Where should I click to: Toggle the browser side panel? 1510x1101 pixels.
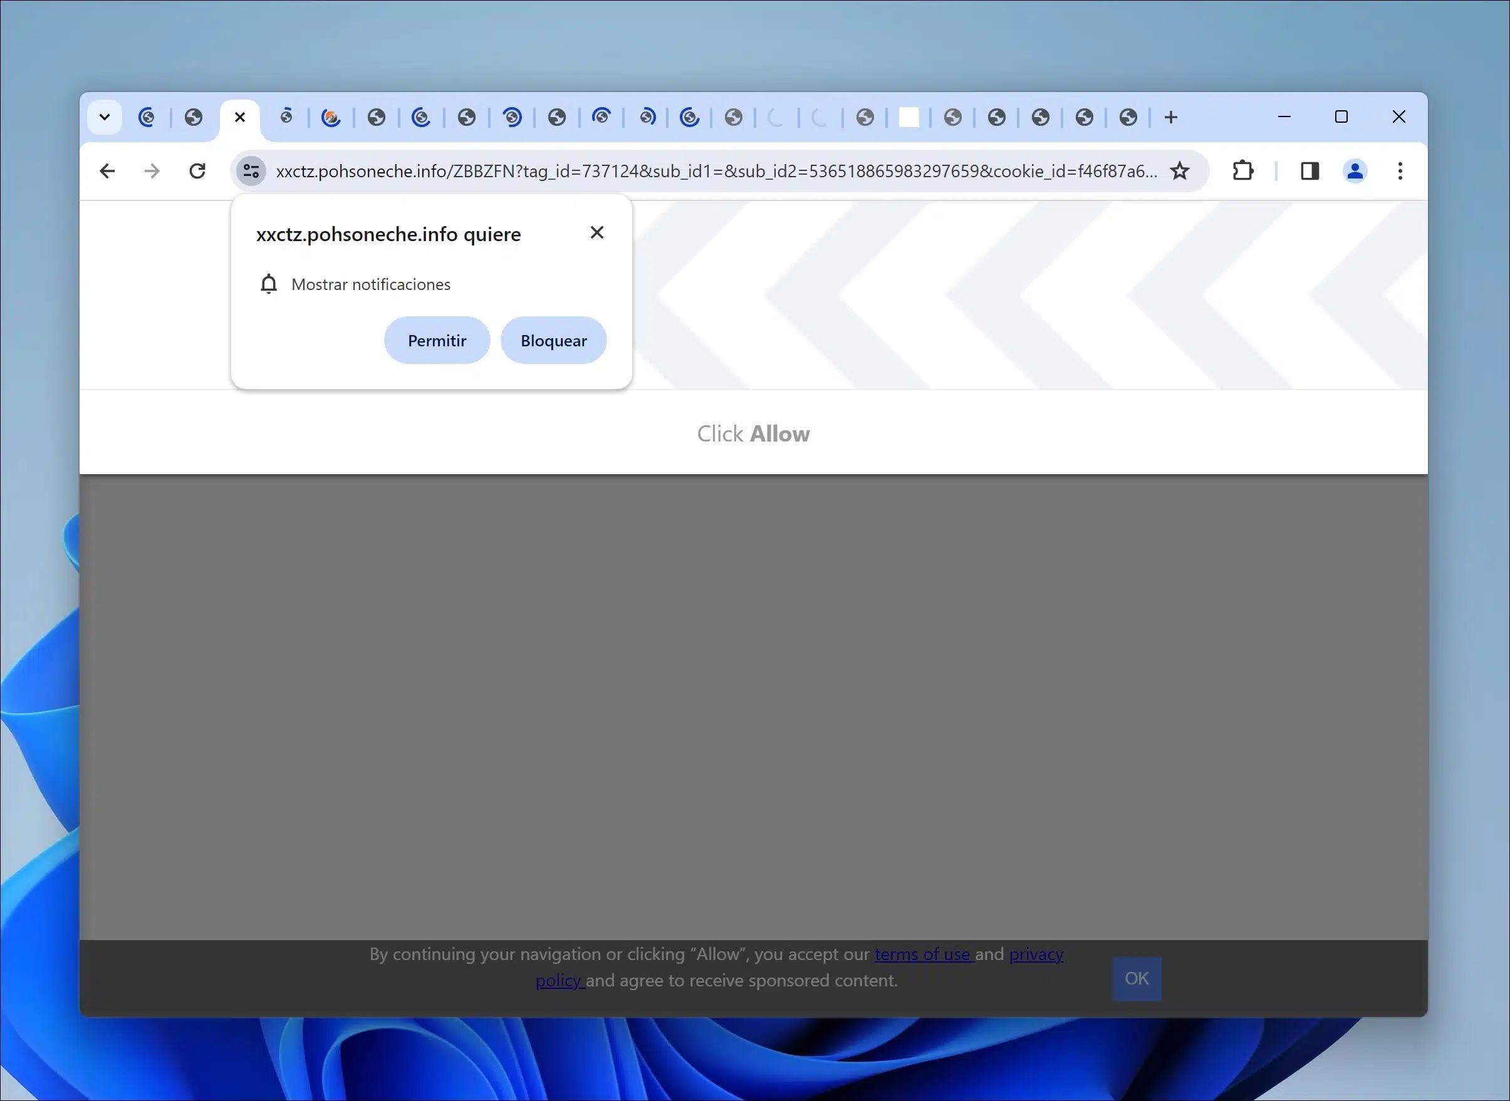1310,171
